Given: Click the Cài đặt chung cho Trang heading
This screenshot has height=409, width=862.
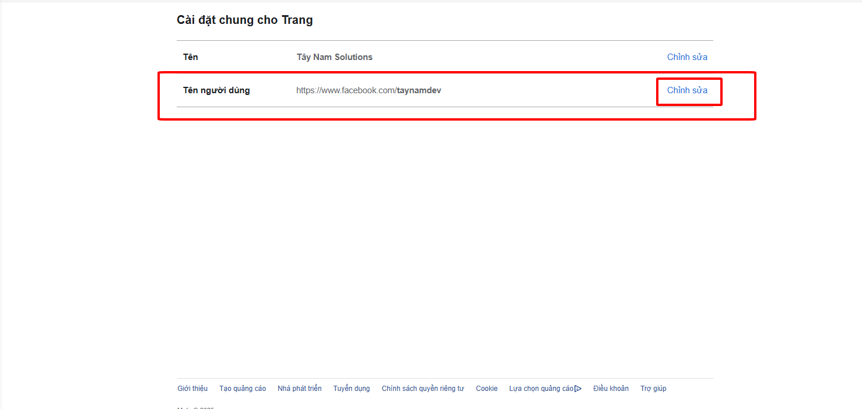Looking at the screenshot, I should point(244,20).
